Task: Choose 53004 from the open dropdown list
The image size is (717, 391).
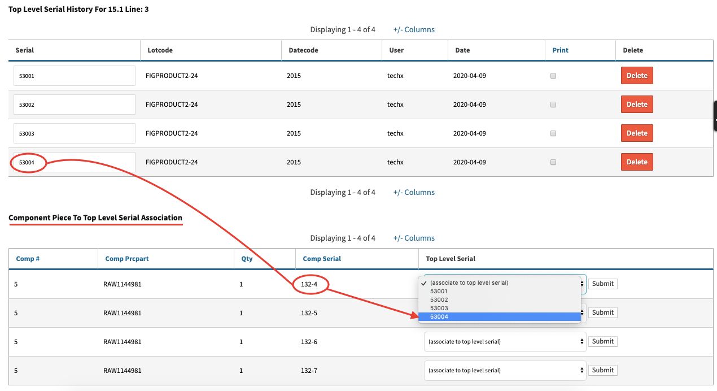Action: click(499, 317)
